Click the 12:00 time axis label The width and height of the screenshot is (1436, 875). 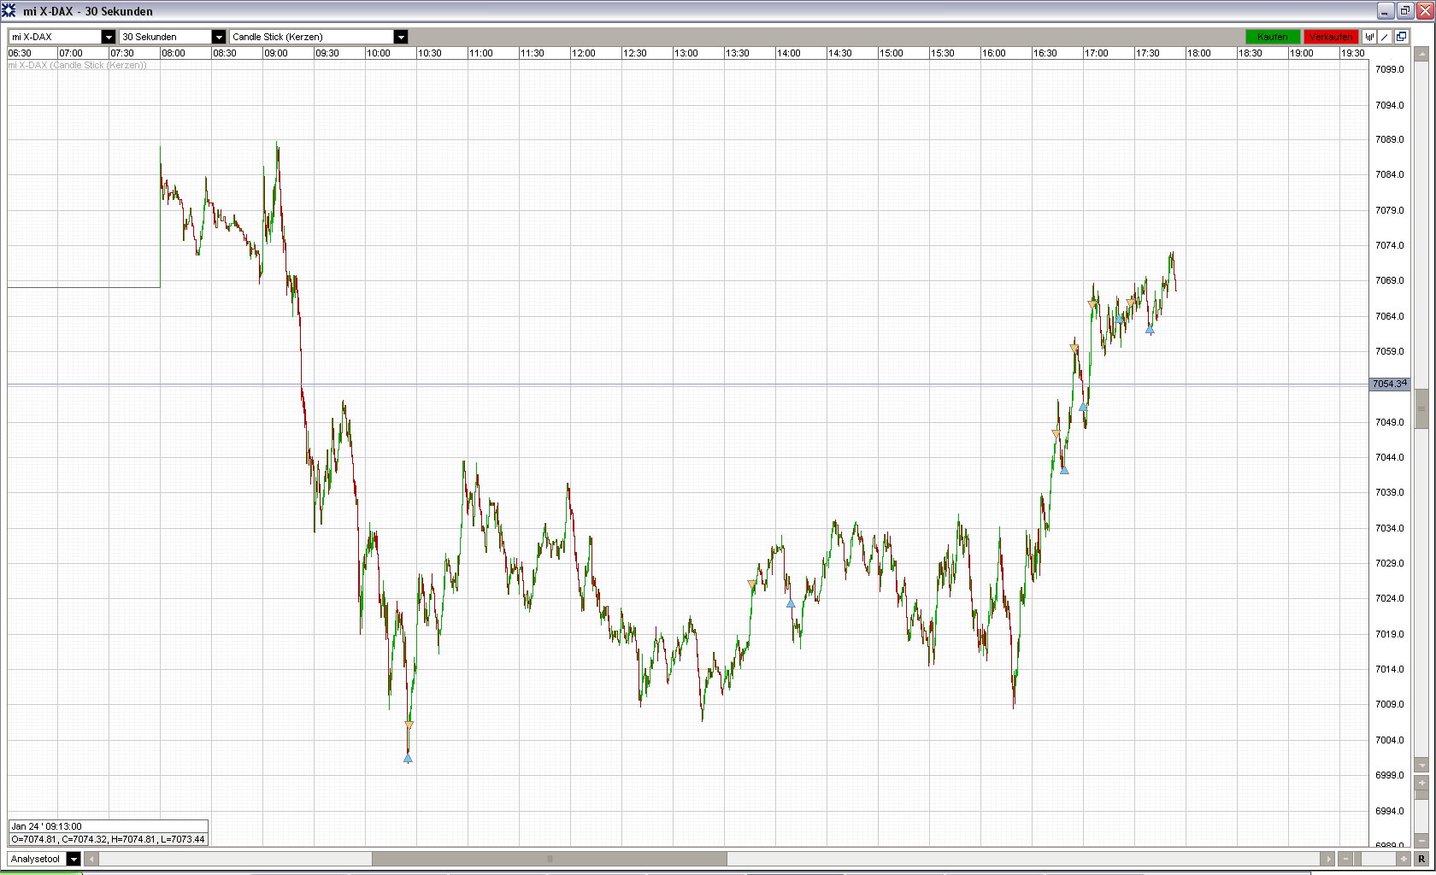584,53
